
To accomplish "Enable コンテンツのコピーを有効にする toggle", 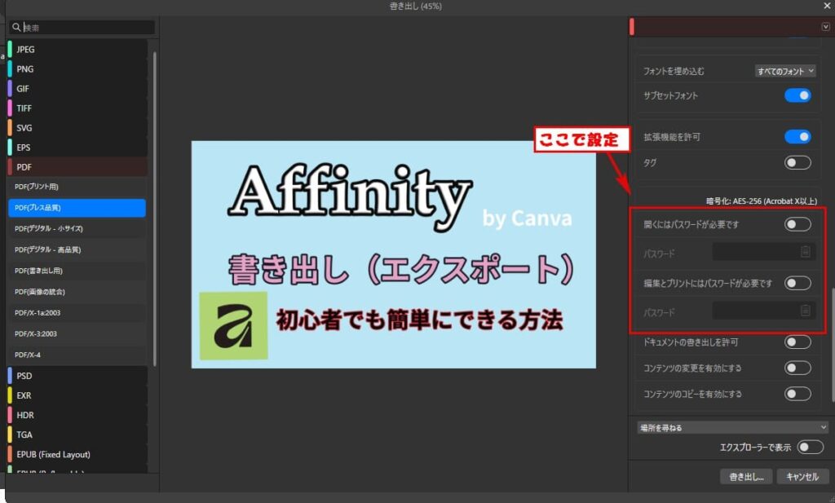I will pyautogui.click(x=797, y=394).
